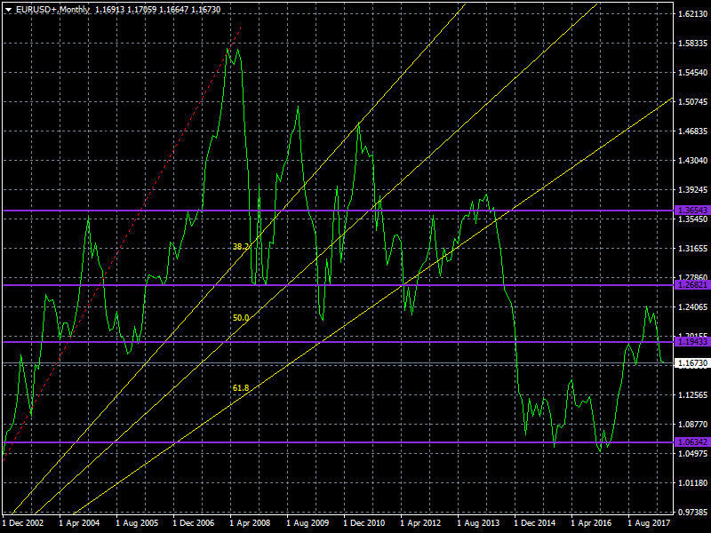This screenshot has width=711, height=533.
Task: Click the EURUSD+,Monthly chart title
Action: tap(52, 10)
